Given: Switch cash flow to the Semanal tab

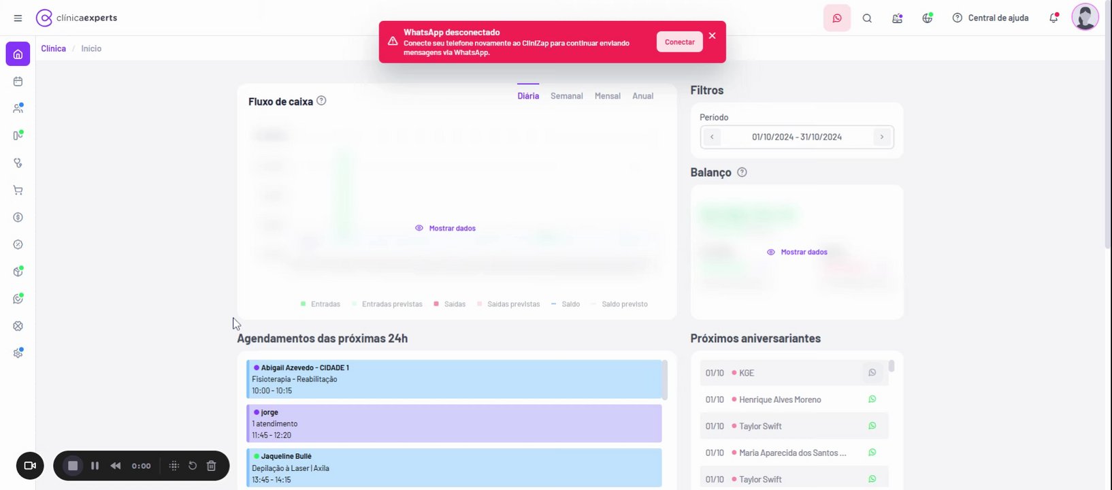Looking at the screenshot, I should 567,96.
